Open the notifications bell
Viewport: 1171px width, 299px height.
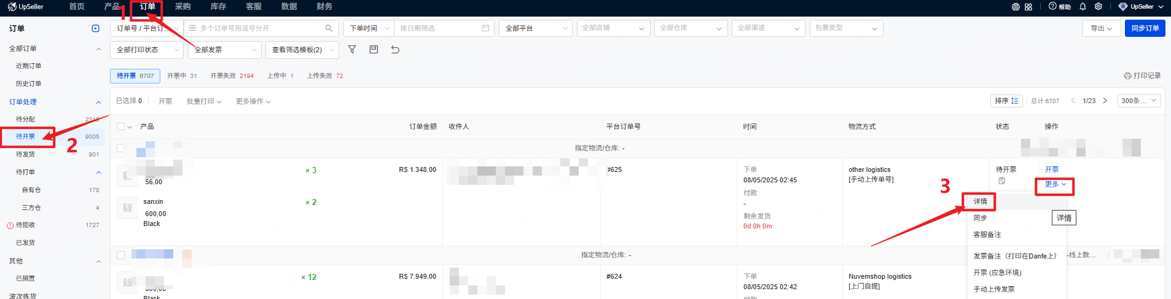pos(1083,7)
